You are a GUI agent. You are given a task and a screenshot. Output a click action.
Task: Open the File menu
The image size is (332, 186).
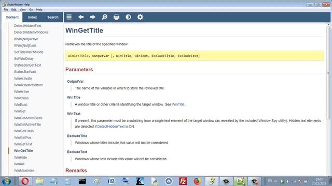pyautogui.click(x=6, y=10)
